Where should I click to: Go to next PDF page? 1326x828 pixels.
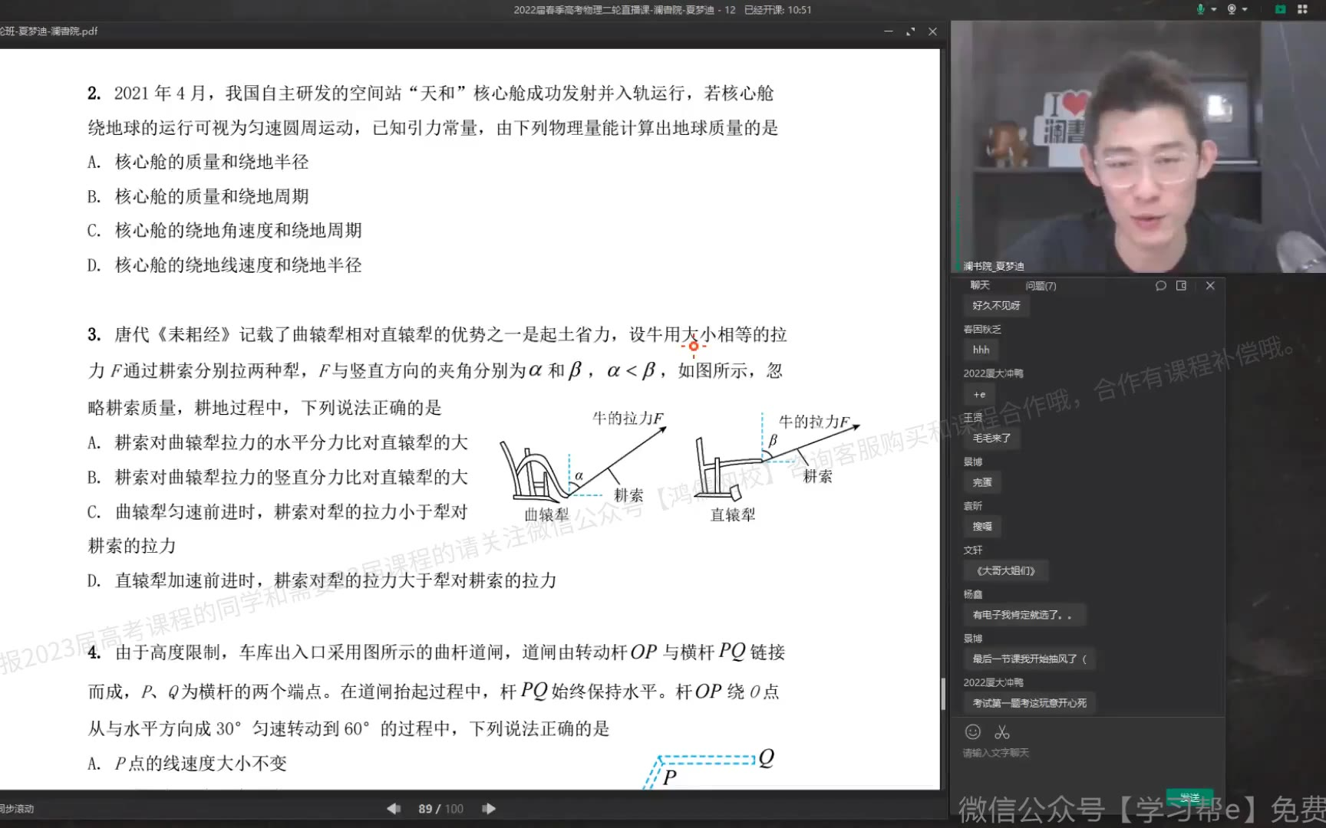[x=489, y=809]
